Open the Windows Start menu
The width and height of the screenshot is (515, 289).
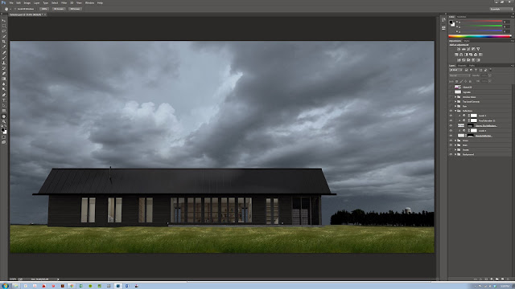(5, 286)
